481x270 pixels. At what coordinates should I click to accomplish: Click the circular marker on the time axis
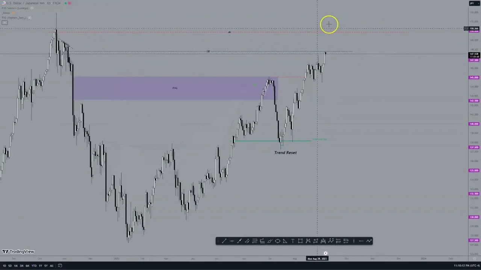click(325, 253)
